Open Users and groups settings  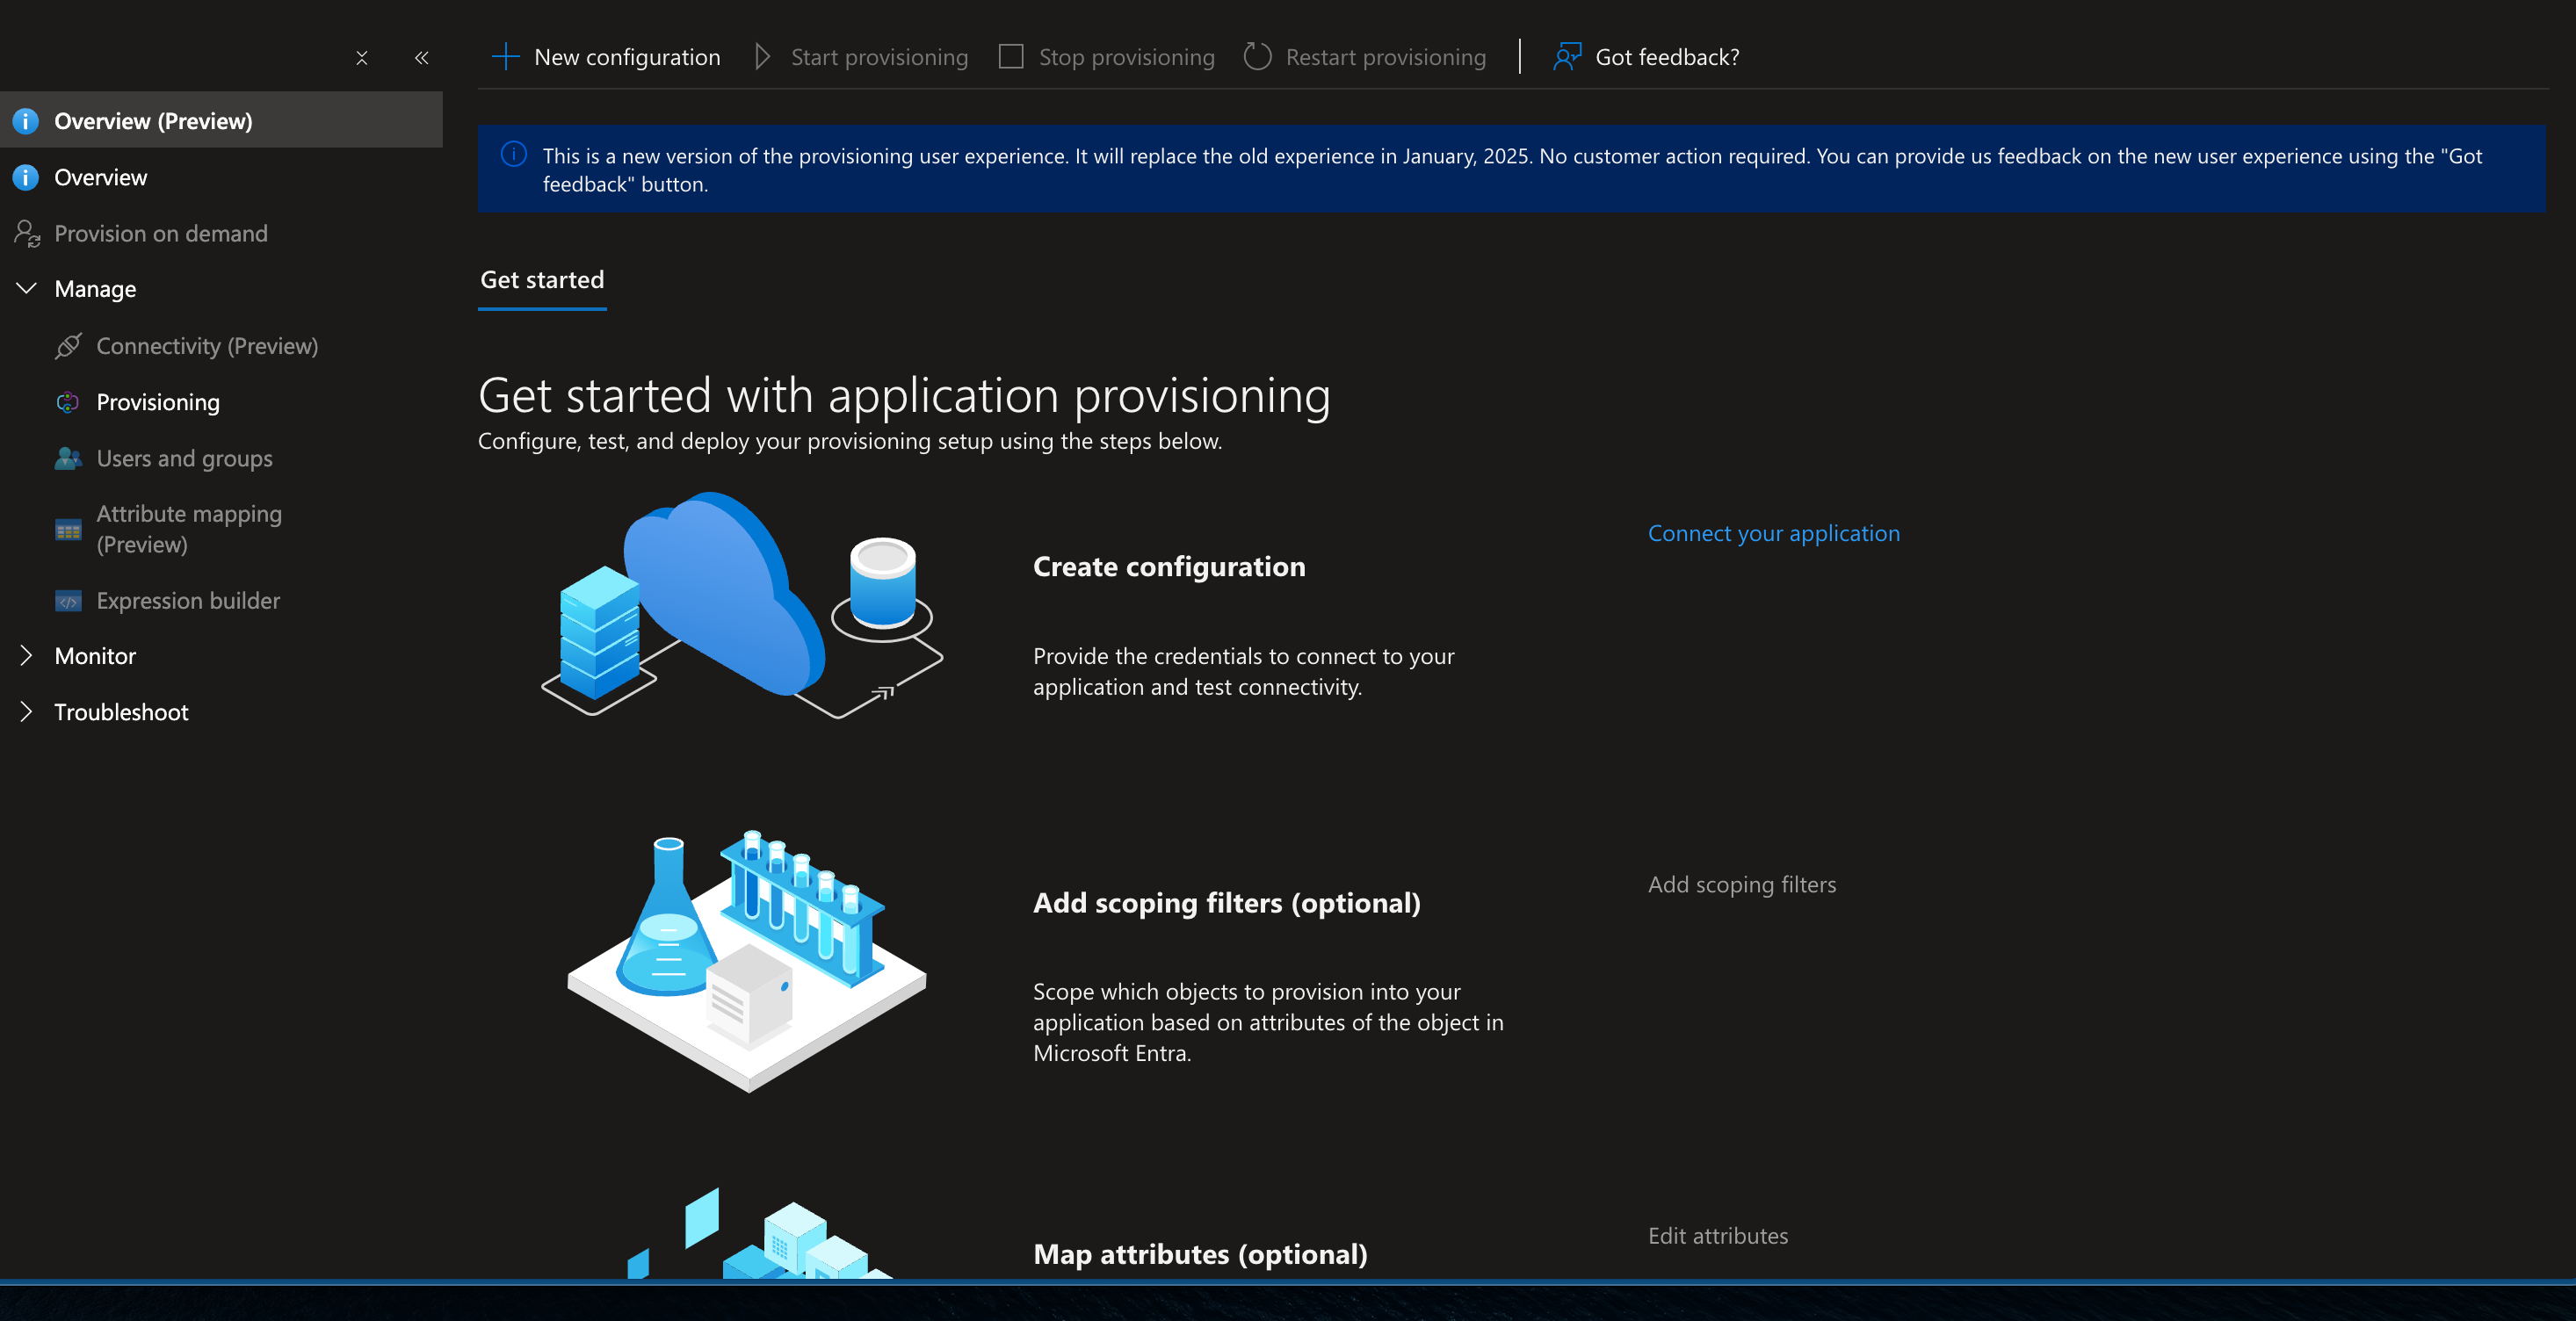pyautogui.click(x=184, y=458)
